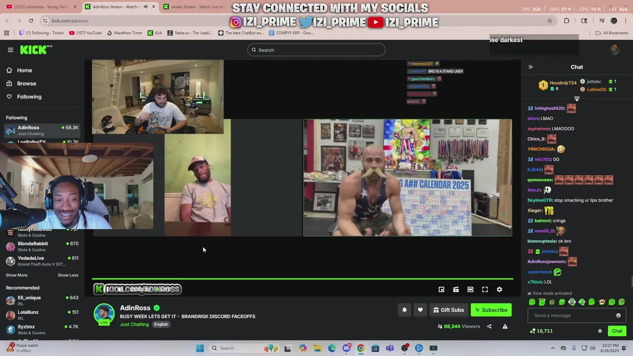Follow AdinRoss with the heart button
The height and width of the screenshot is (356, 633).
420,310
